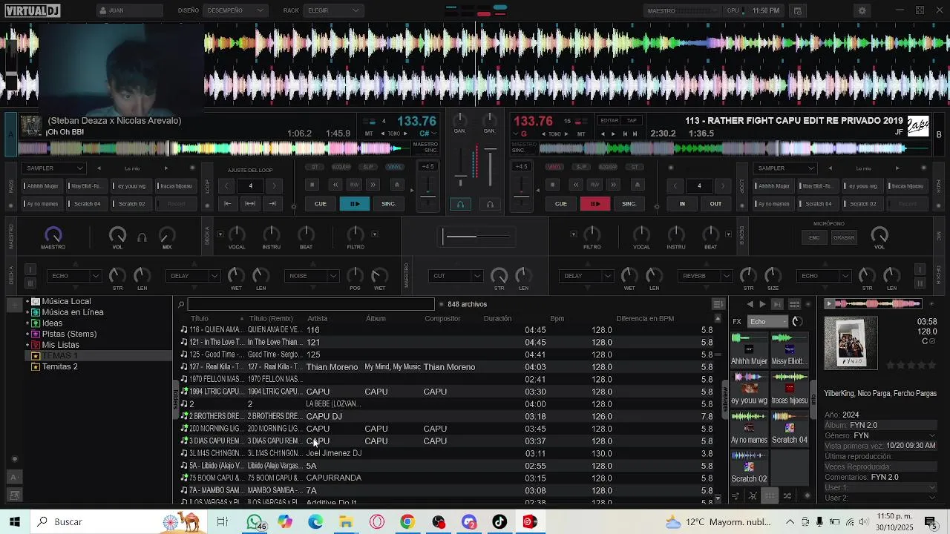Open File Explorer from the taskbar
950x534 pixels.
click(346, 522)
